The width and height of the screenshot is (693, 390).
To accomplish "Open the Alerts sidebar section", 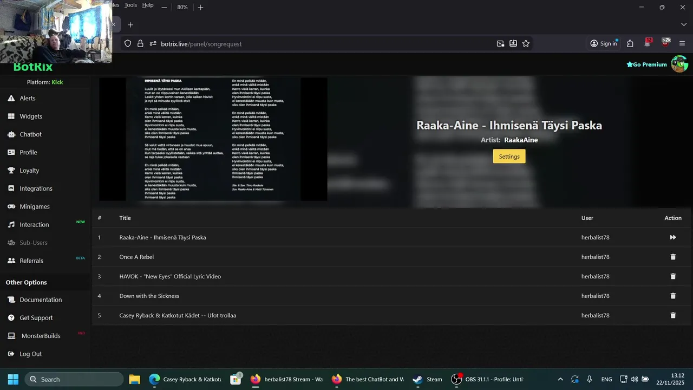I will point(28,98).
